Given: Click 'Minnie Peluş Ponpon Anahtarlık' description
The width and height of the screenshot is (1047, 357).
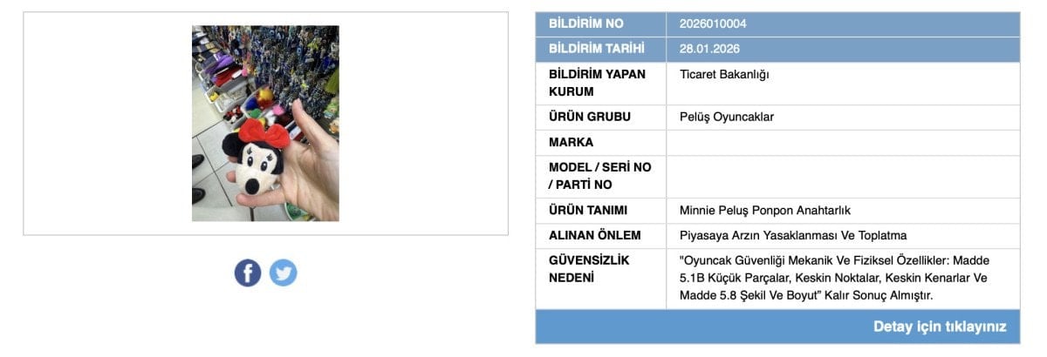Looking at the screenshot, I should tap(764, 210).
